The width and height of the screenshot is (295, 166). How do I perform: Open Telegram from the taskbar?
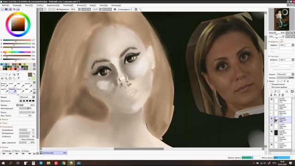41,163
